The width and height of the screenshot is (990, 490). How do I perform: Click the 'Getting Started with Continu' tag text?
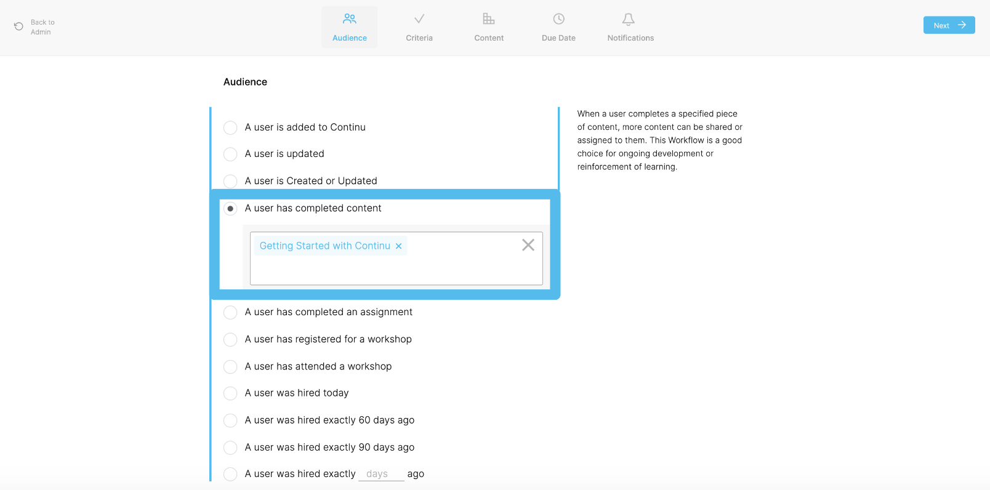click(x=325, y=246)
